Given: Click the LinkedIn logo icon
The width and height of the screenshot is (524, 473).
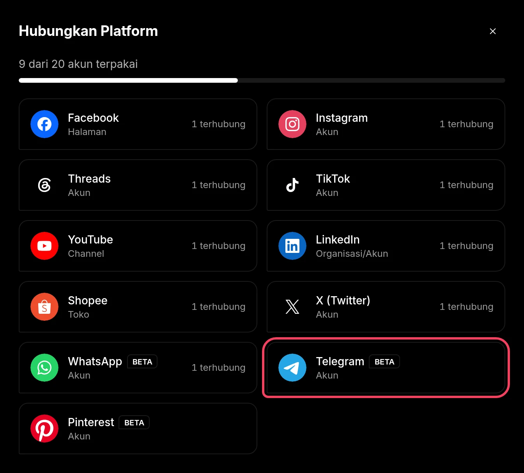Looking at the screenshot, I should pos(292,246).
